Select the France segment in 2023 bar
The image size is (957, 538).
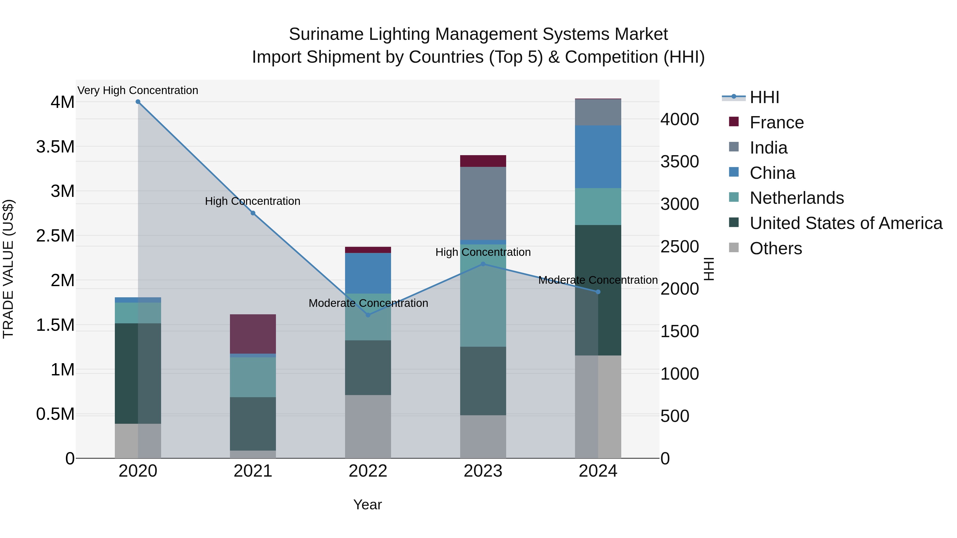[483, 161]
